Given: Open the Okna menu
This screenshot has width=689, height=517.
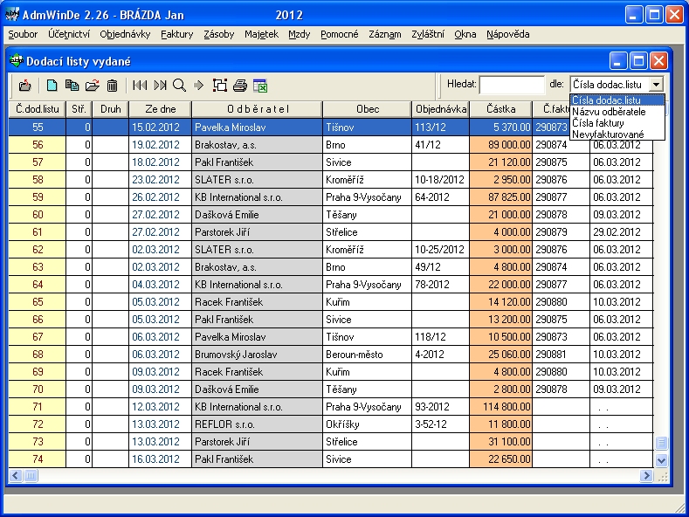Looking at the screenshot, I should click(465, 34).
